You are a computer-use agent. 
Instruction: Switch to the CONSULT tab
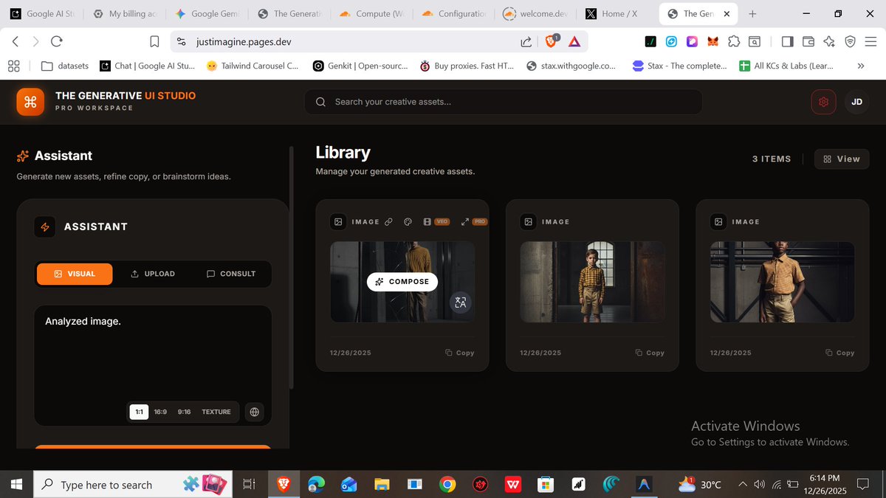[231, 274]
